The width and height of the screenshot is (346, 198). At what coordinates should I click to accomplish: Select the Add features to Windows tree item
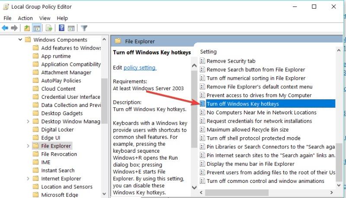pos(71,48)
